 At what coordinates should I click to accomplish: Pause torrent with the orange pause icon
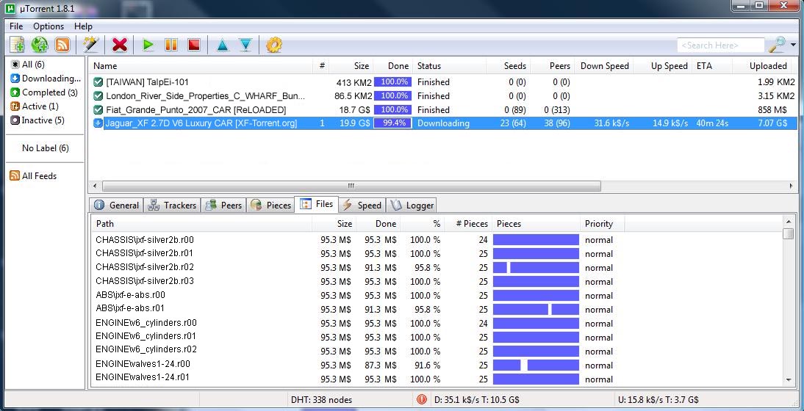pyautogui.click(x=171, y=45)
